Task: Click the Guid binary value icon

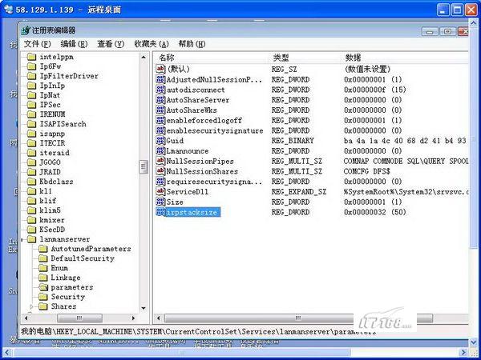Action: click(160, 141)
